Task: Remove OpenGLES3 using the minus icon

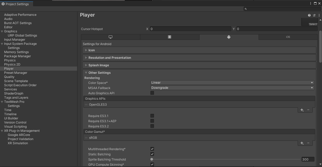Action: [x=309, y=110]
